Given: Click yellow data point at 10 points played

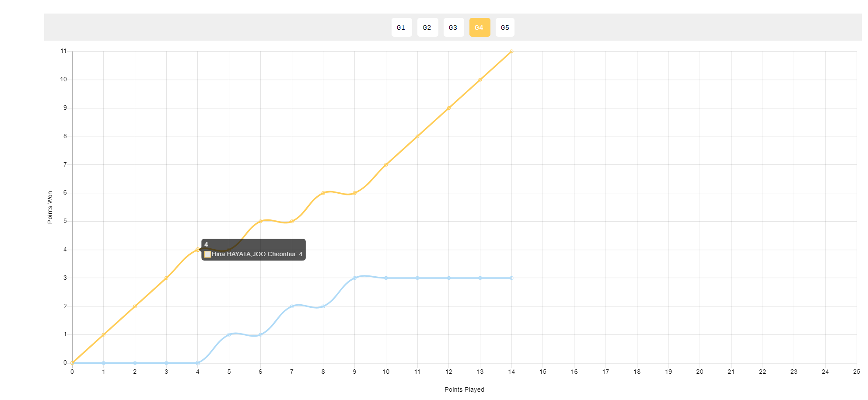Looking at the screenshot, I should (386, 165).
